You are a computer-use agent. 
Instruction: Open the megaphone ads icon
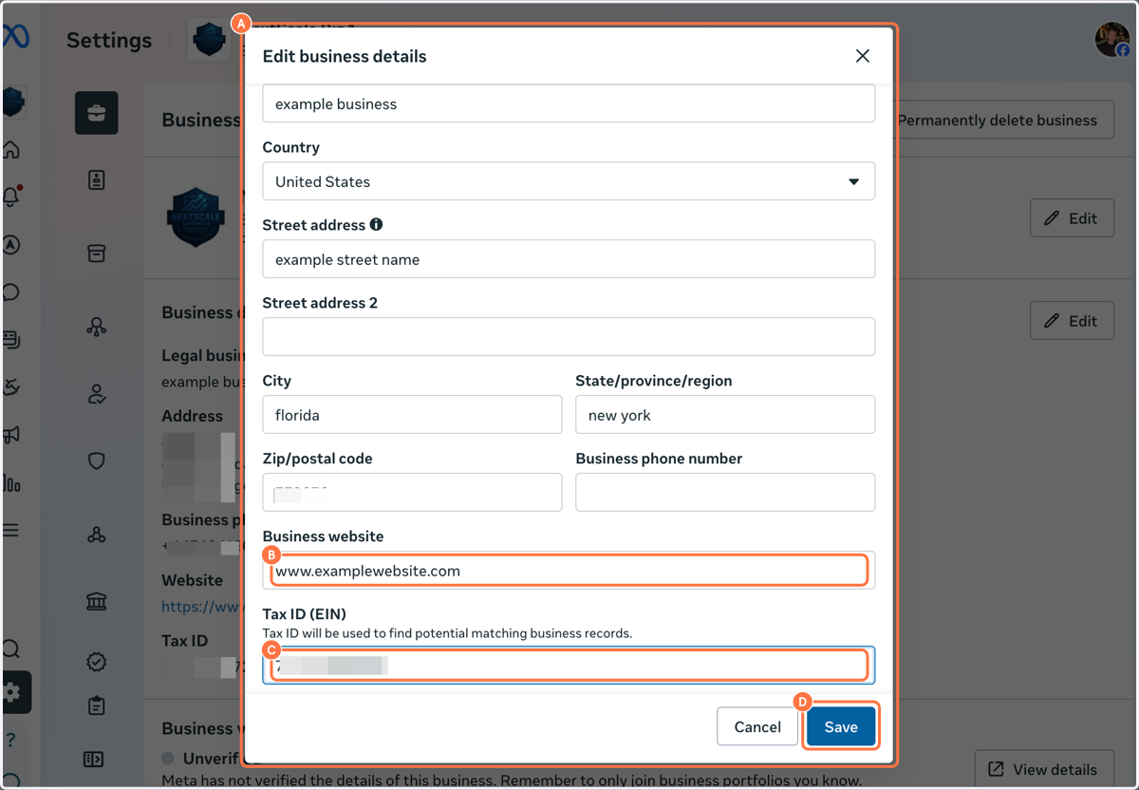click(11, 435)
